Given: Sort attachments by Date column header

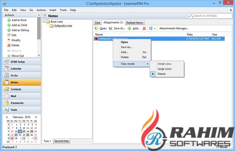Looking at the screenshot, I should pyautogui.click(x=198, y=34).
